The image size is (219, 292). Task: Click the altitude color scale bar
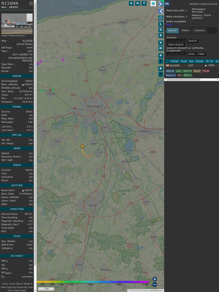93,282
